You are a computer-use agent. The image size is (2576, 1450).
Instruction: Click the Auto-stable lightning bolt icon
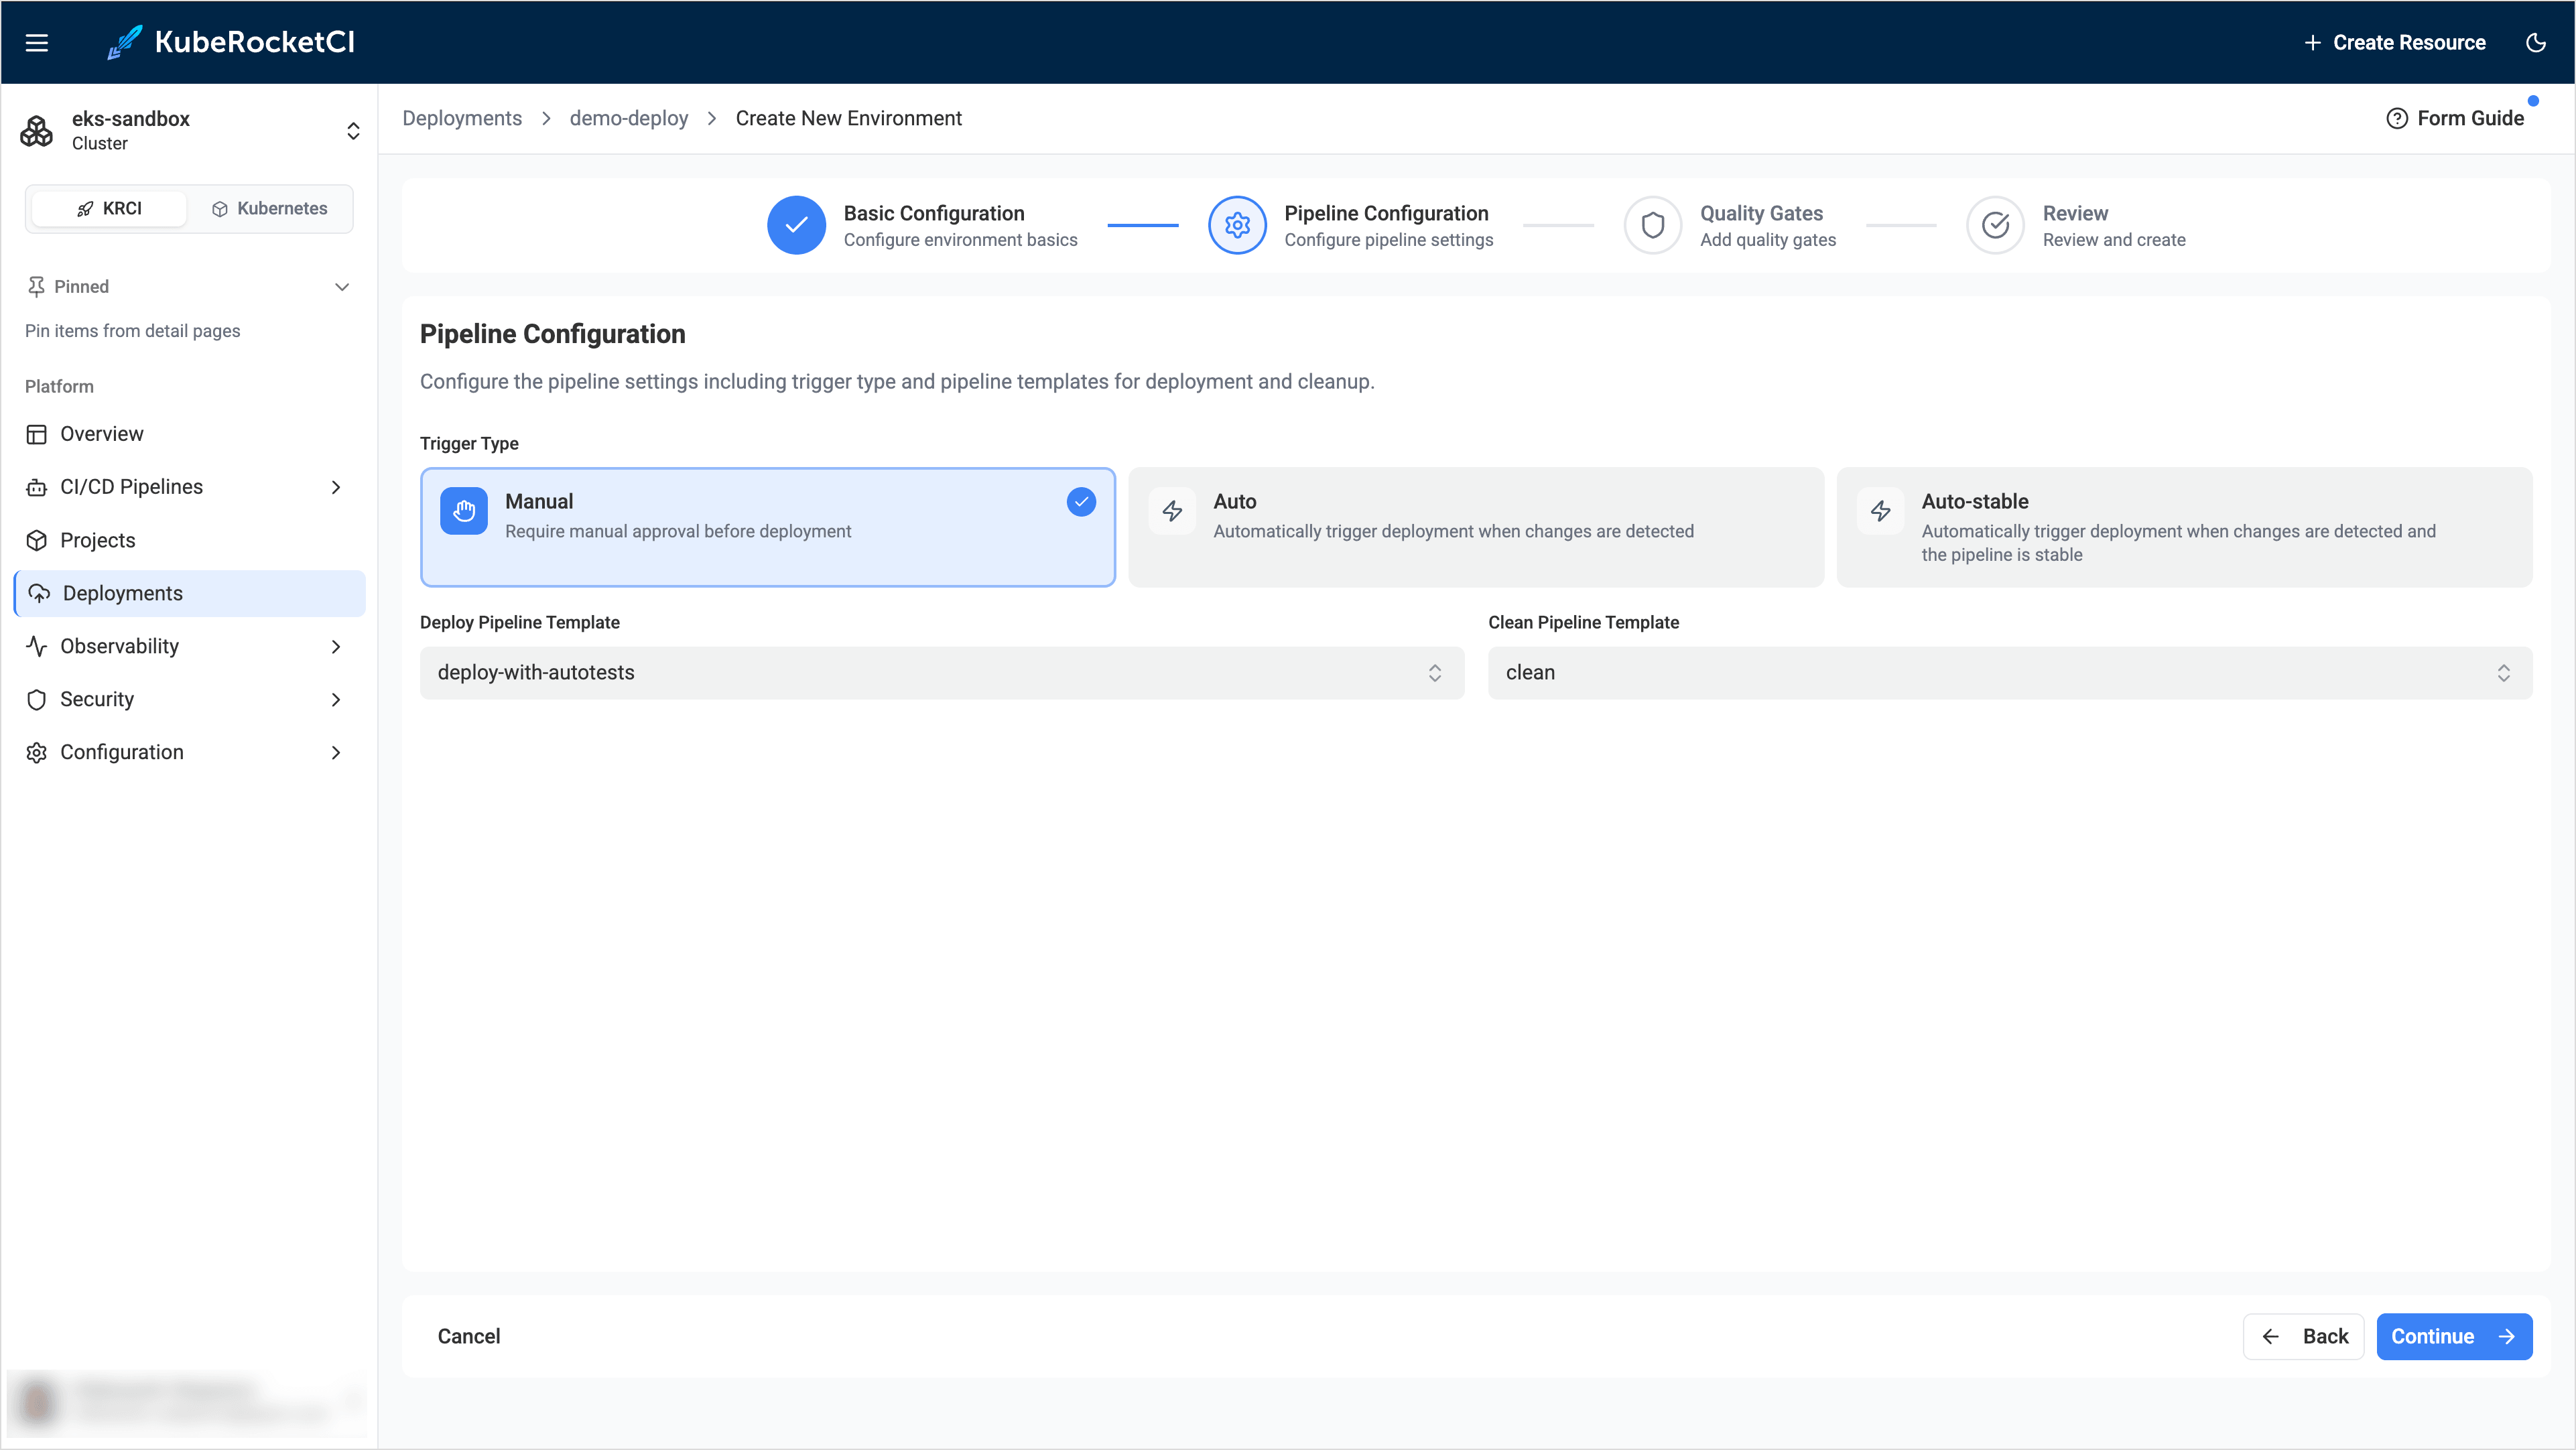[1880, 511]
